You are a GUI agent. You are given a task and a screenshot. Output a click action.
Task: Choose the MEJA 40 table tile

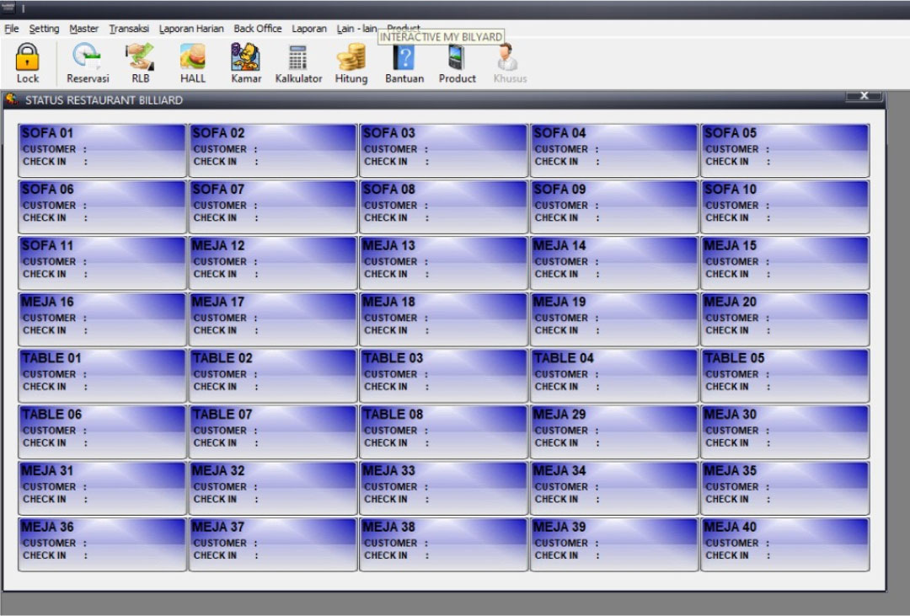click(x=784, y=544)
